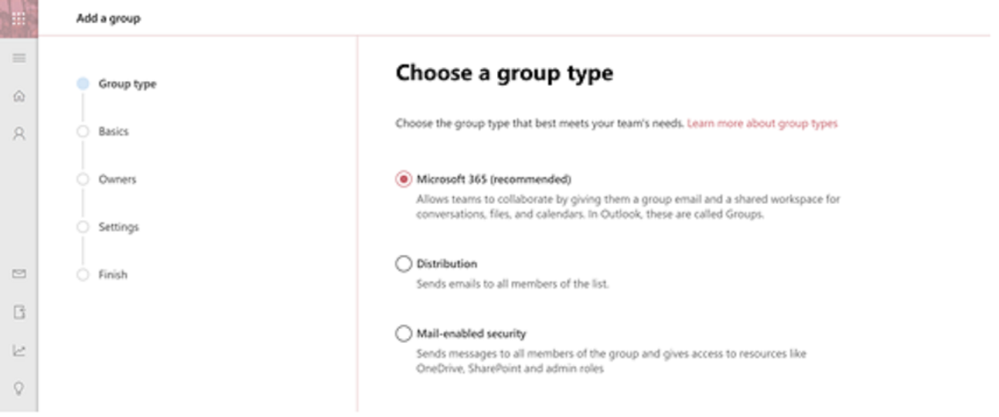Viewport: 999px width, 417px height.
Task: Toggle the hamburger navigation menu icon
Action: 19,58
